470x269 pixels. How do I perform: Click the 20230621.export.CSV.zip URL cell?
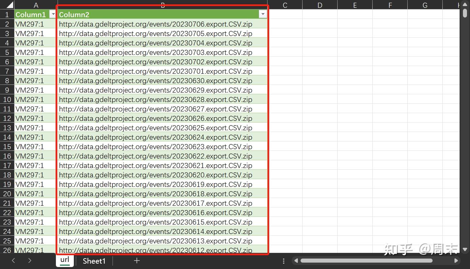coord(163,165)
